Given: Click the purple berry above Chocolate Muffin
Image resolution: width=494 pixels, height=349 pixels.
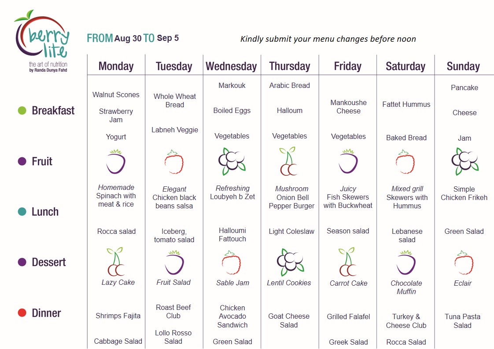Looking at the screenshot, I should [406, 262].
